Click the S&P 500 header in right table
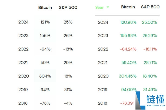Image resolution: width=166 pixels, height=110 pixels. point(150,7)
